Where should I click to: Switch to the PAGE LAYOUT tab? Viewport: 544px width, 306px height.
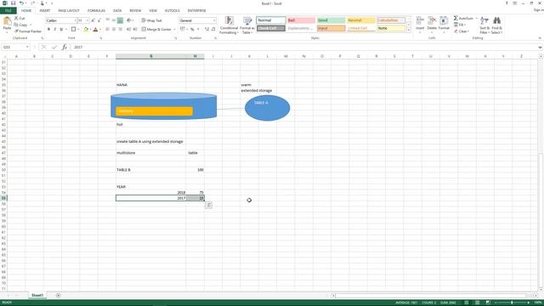(69, 10)
